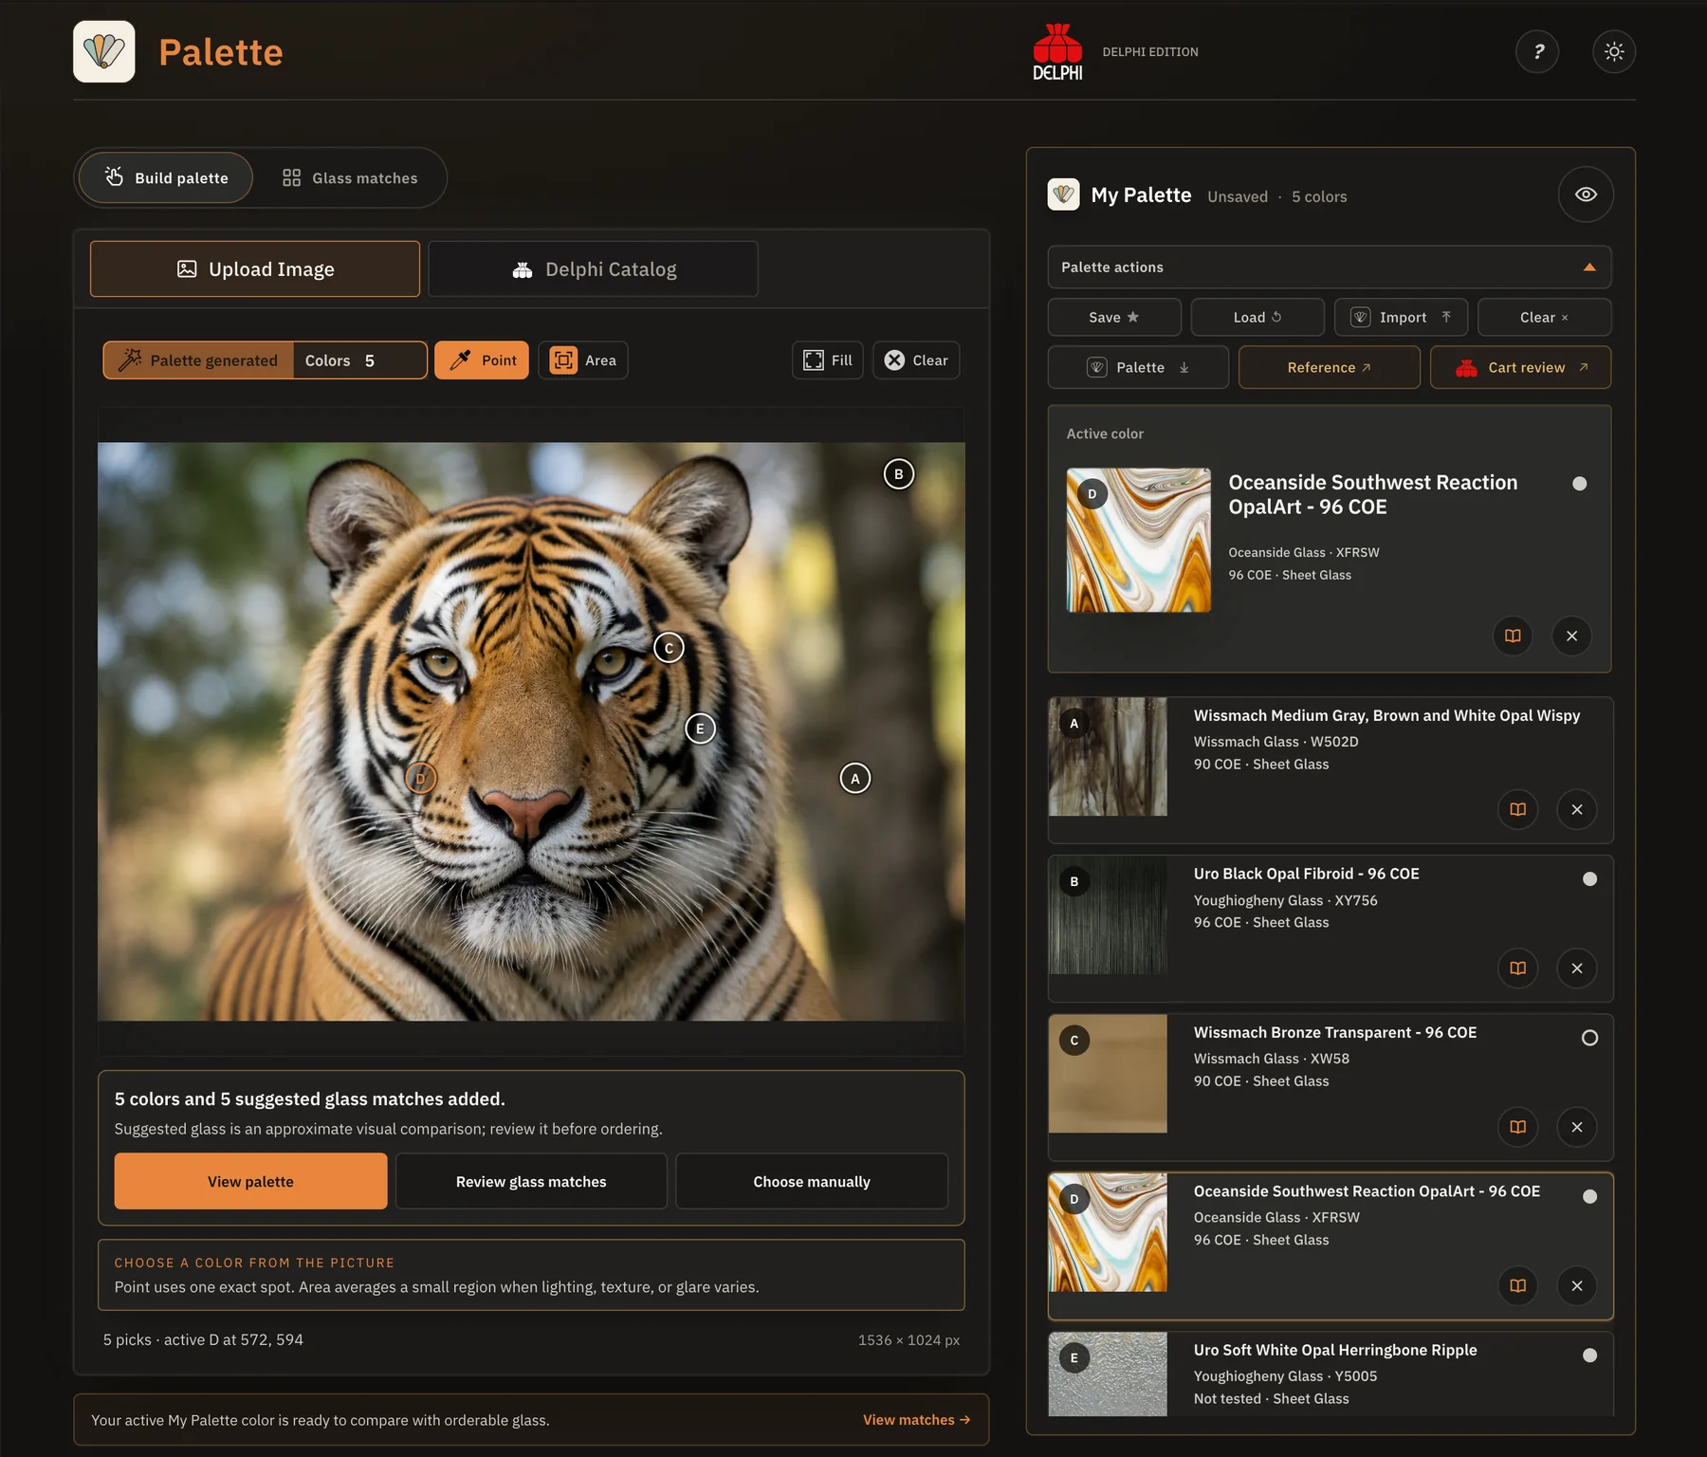Open book icon for Uro Black Opal Fibroid
The height and width of the screenshot is (1457, 1707).
pos(1517,968)
